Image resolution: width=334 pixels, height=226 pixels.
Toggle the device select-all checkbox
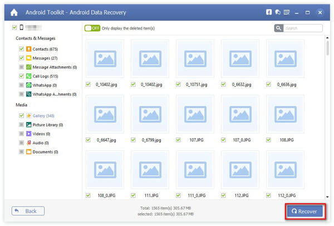pyautogui.click(x=13, y=27)
